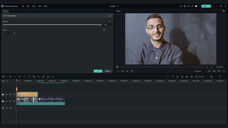This screenshot has width=228, height=128.
Task: Reset the Pixelated Edges effect
Action: pos(110,16)
